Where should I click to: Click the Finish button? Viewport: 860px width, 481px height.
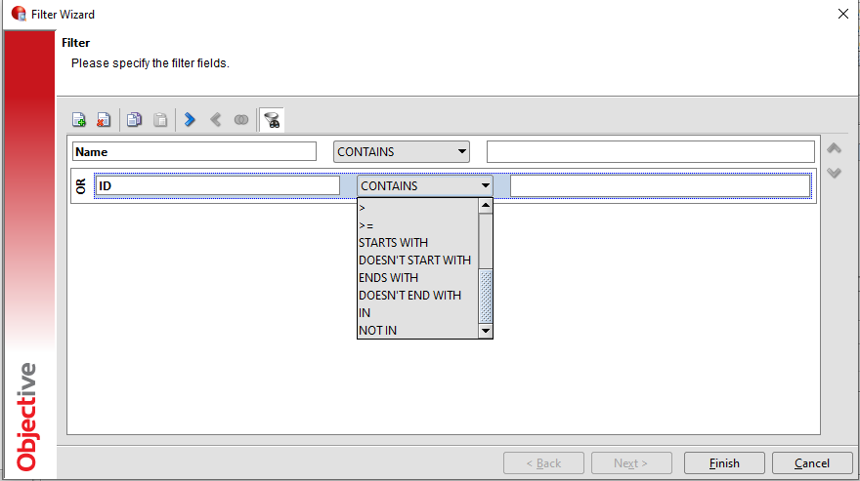point(724,463)
